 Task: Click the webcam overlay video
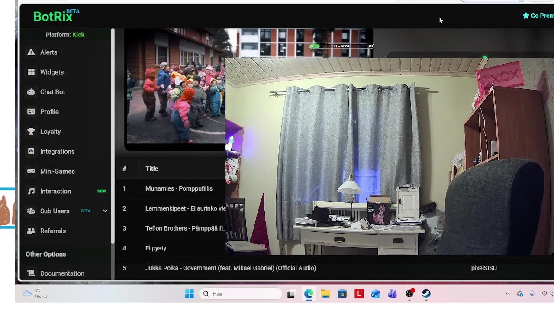coord(390,156)
